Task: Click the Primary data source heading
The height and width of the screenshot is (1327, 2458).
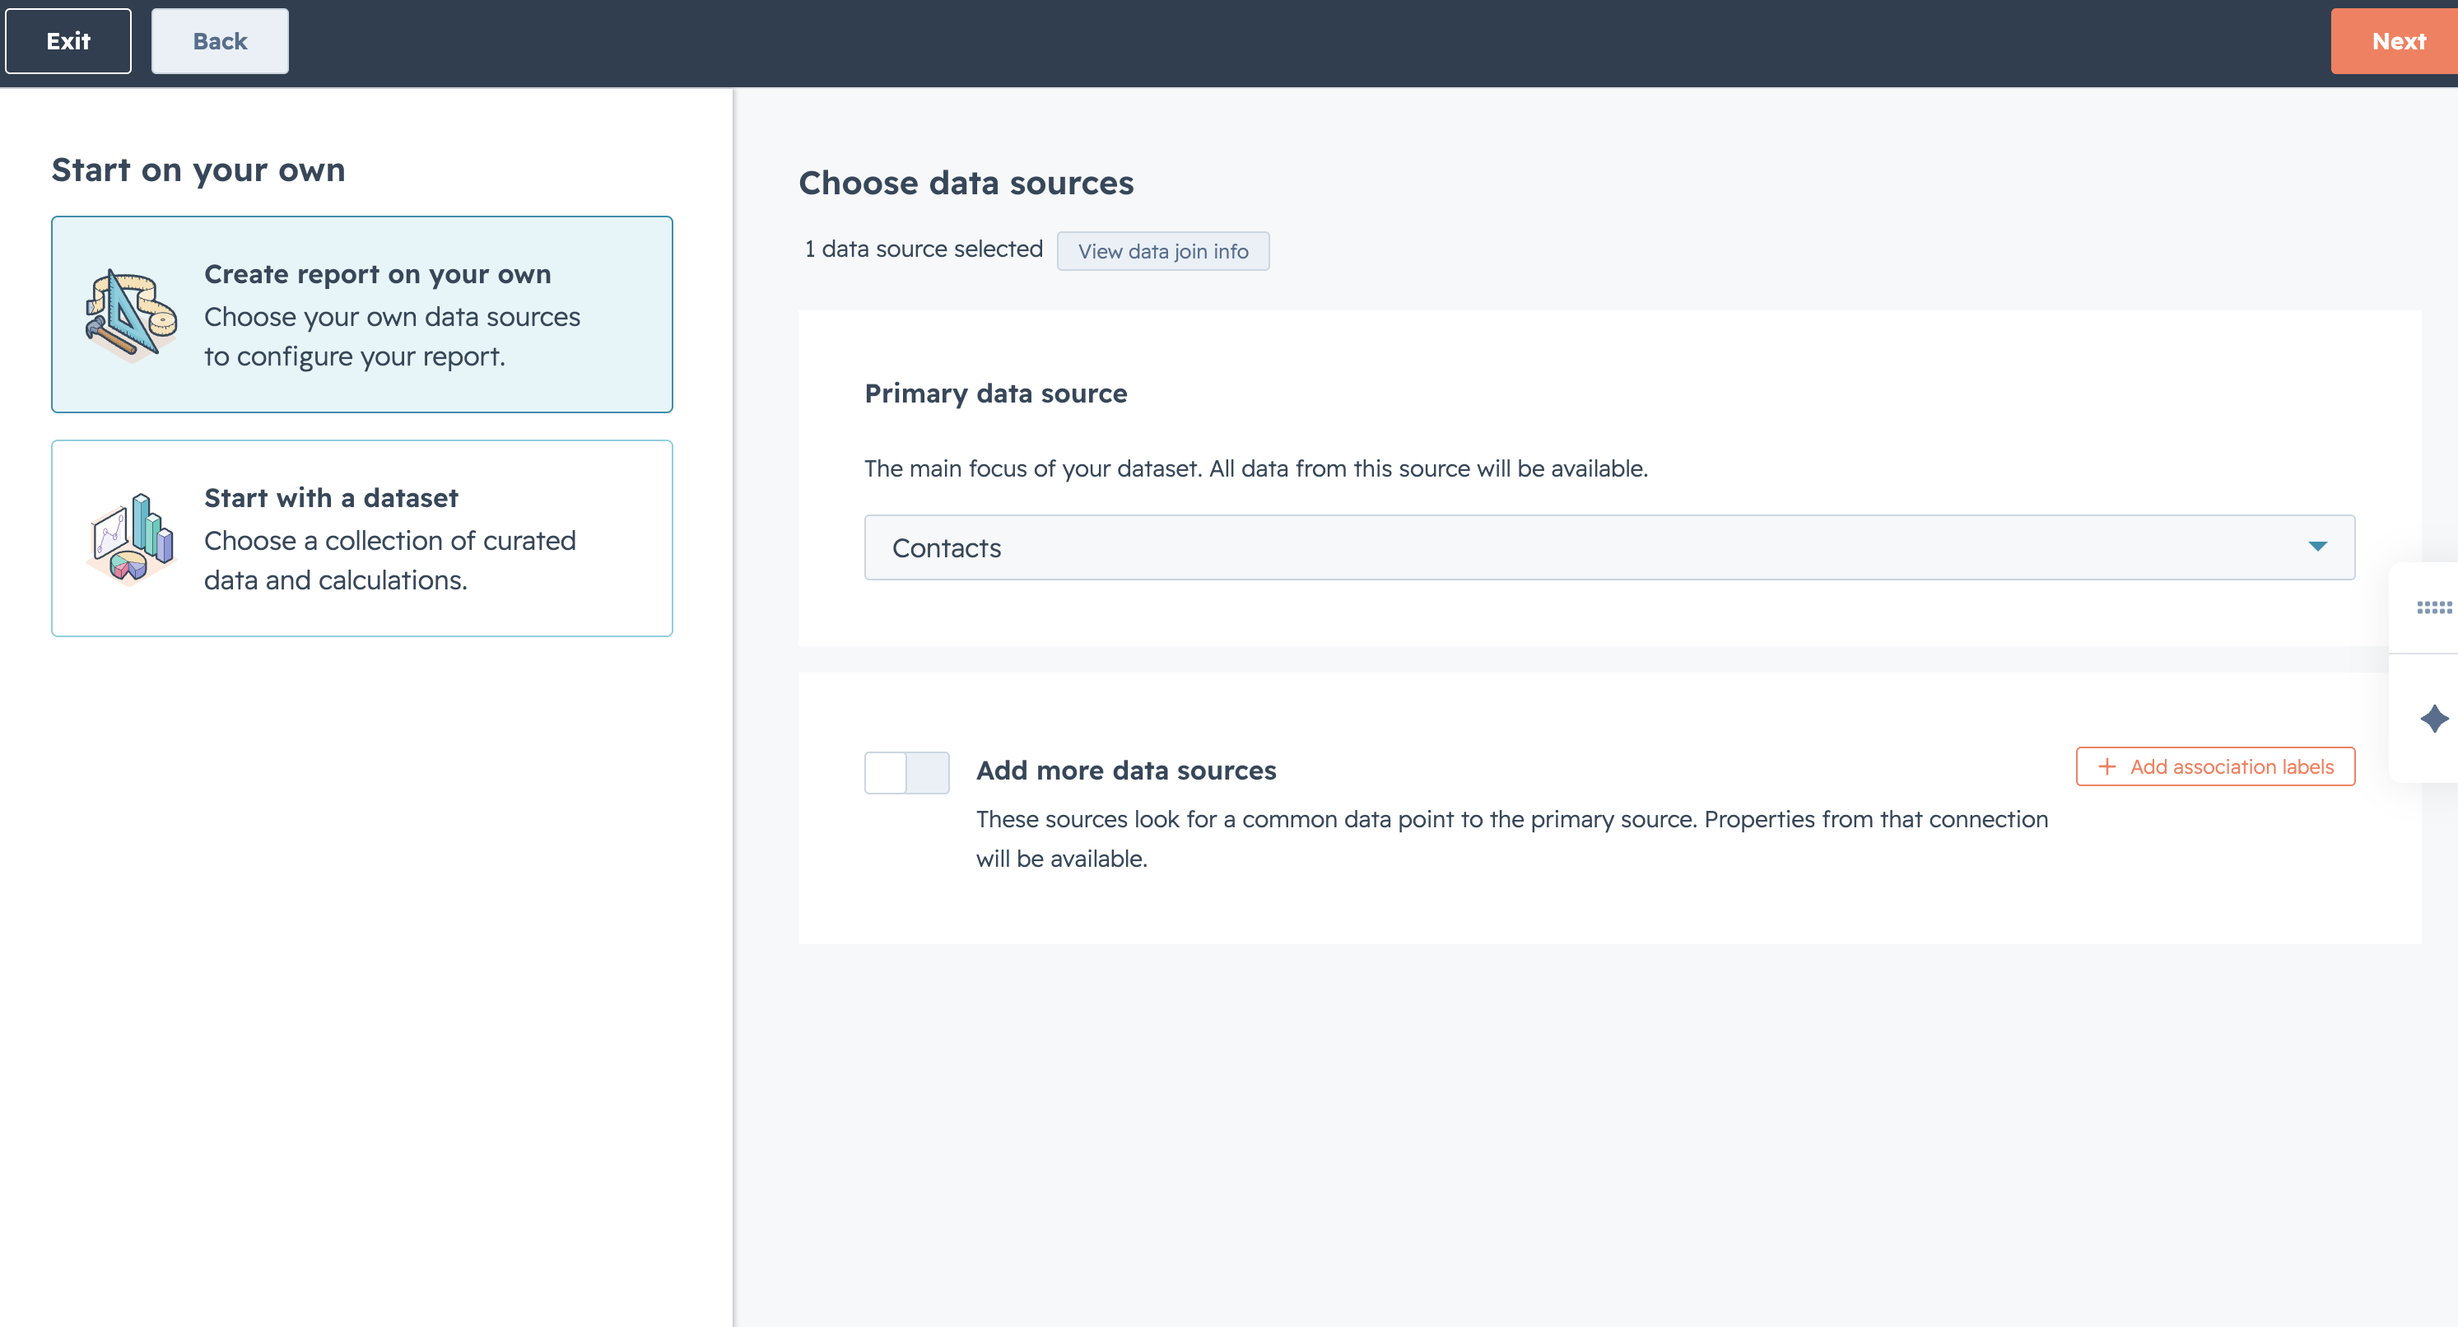Action: point(995,393)
